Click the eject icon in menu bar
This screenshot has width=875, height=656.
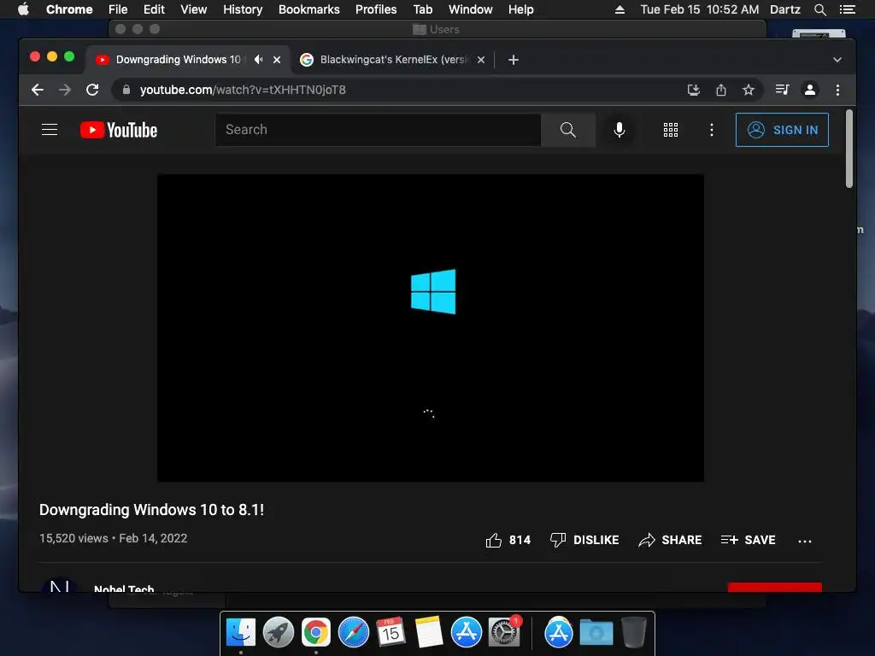620,9
